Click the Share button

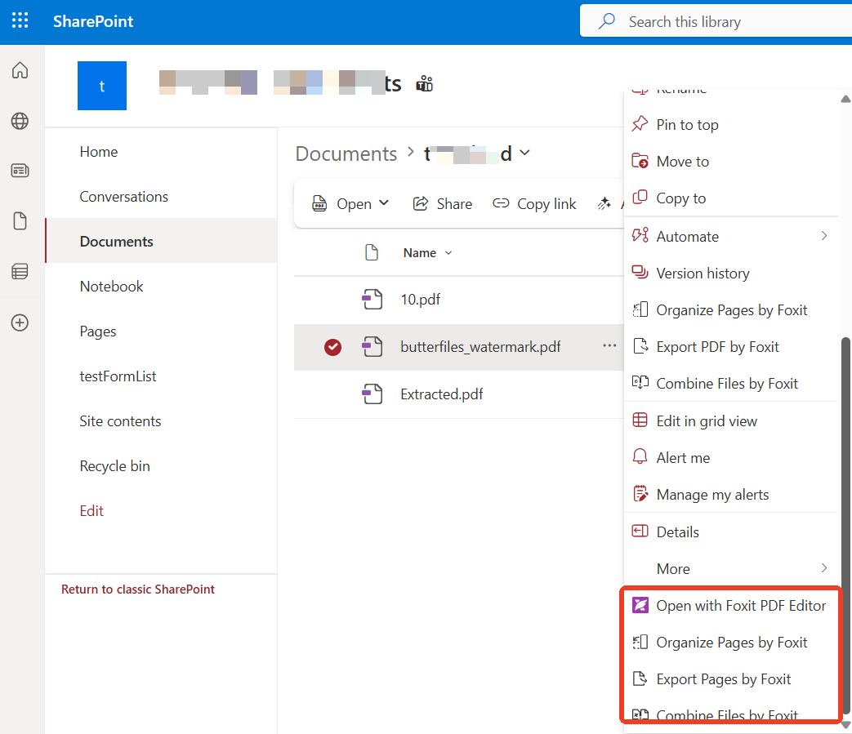442,203
